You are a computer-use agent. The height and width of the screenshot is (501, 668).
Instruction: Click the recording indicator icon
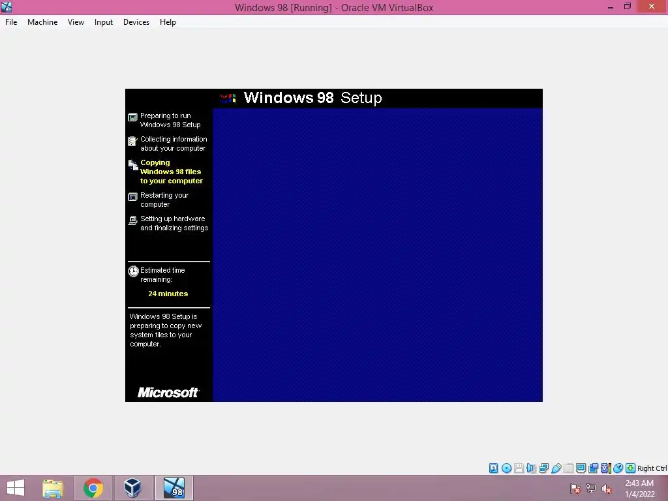[x=593, y=468]
